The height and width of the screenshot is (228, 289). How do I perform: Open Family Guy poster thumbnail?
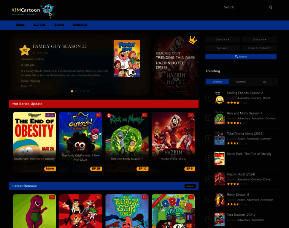coord(127,59)
